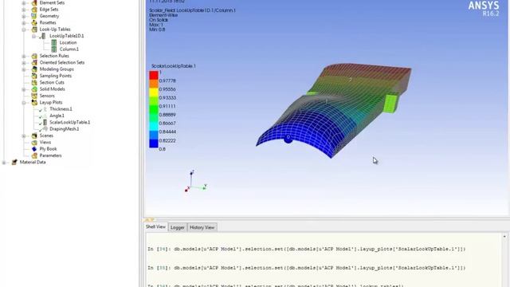Click the Parameters node icon
The image size is (510, 287).
pos(34,155)
